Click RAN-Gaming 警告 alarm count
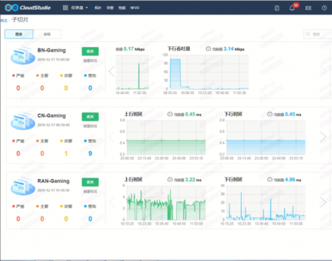 (x=90, y=219)
